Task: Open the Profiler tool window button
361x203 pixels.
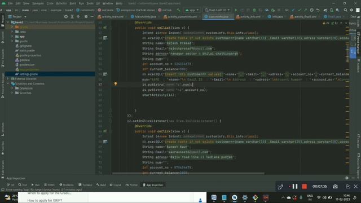Action: pos(131,185)
